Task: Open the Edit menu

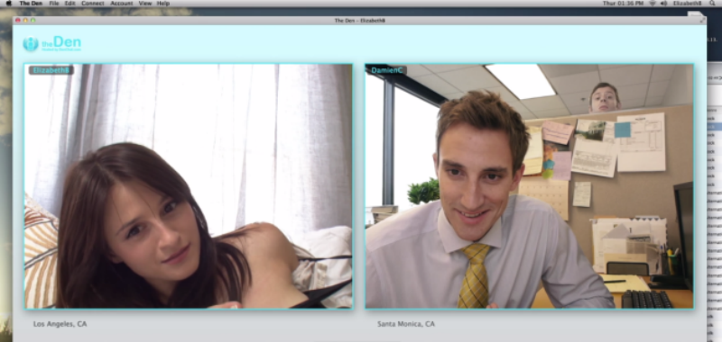Action: coord(70,4)
